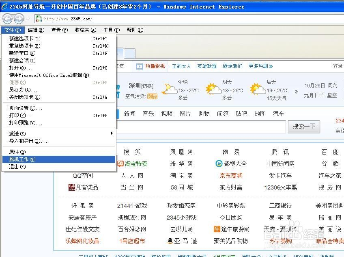Choose 使用Microsoft Office Excel编辑 entry
This screenshot has width=344, height=257.
58,75
